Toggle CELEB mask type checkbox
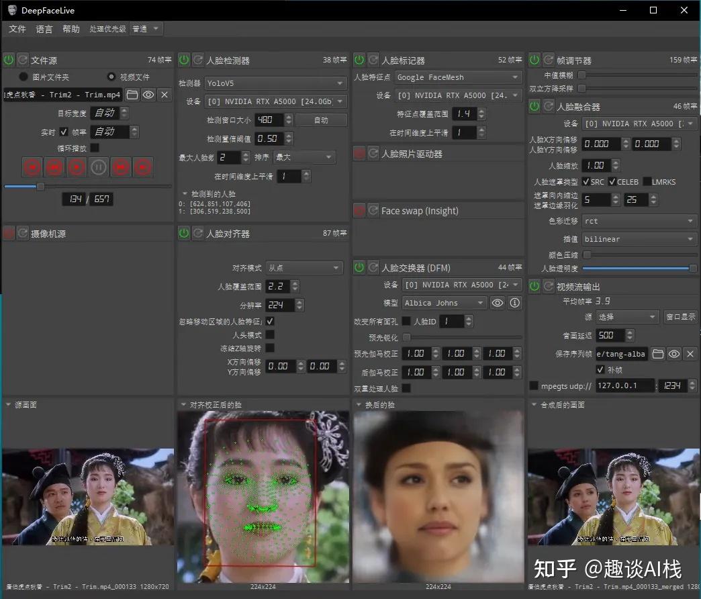Viewport: 701px width, 599px height. click(612, 181)
